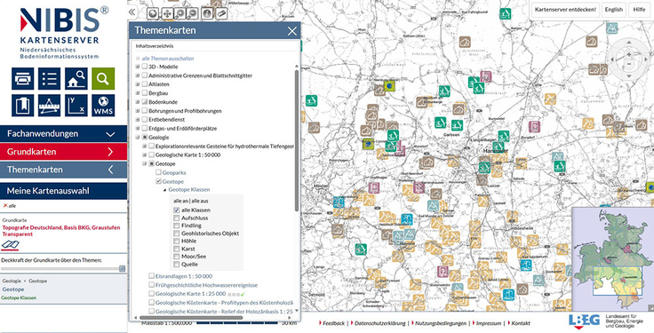Click the Themenkarten vertical scrollbar
Image resolution: width=654 pixels, height=333 pixels.
pos(297,140)
